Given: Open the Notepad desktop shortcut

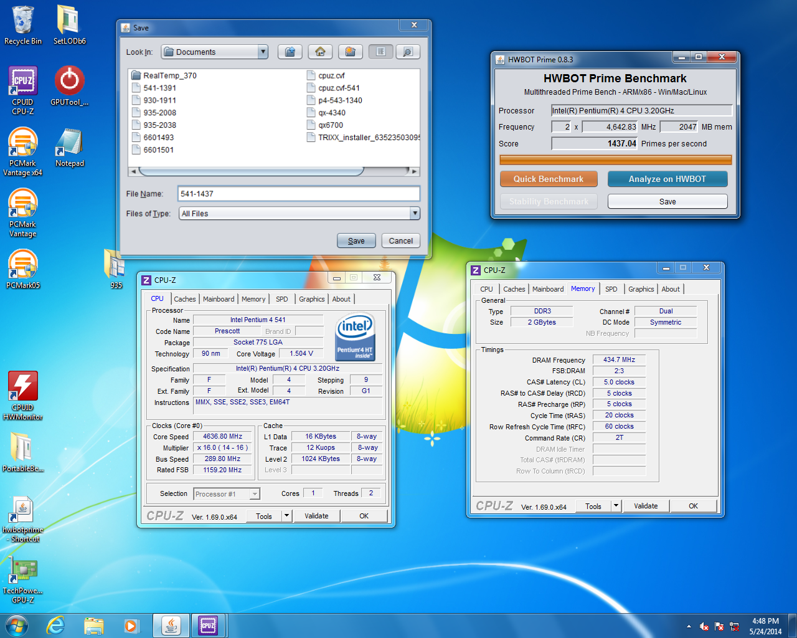Looking at the screenshot, I should 69,148.
